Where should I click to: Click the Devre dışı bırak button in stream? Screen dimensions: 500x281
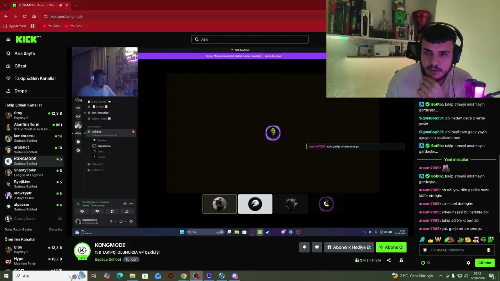pyautogui.click(x=273, y=56)
